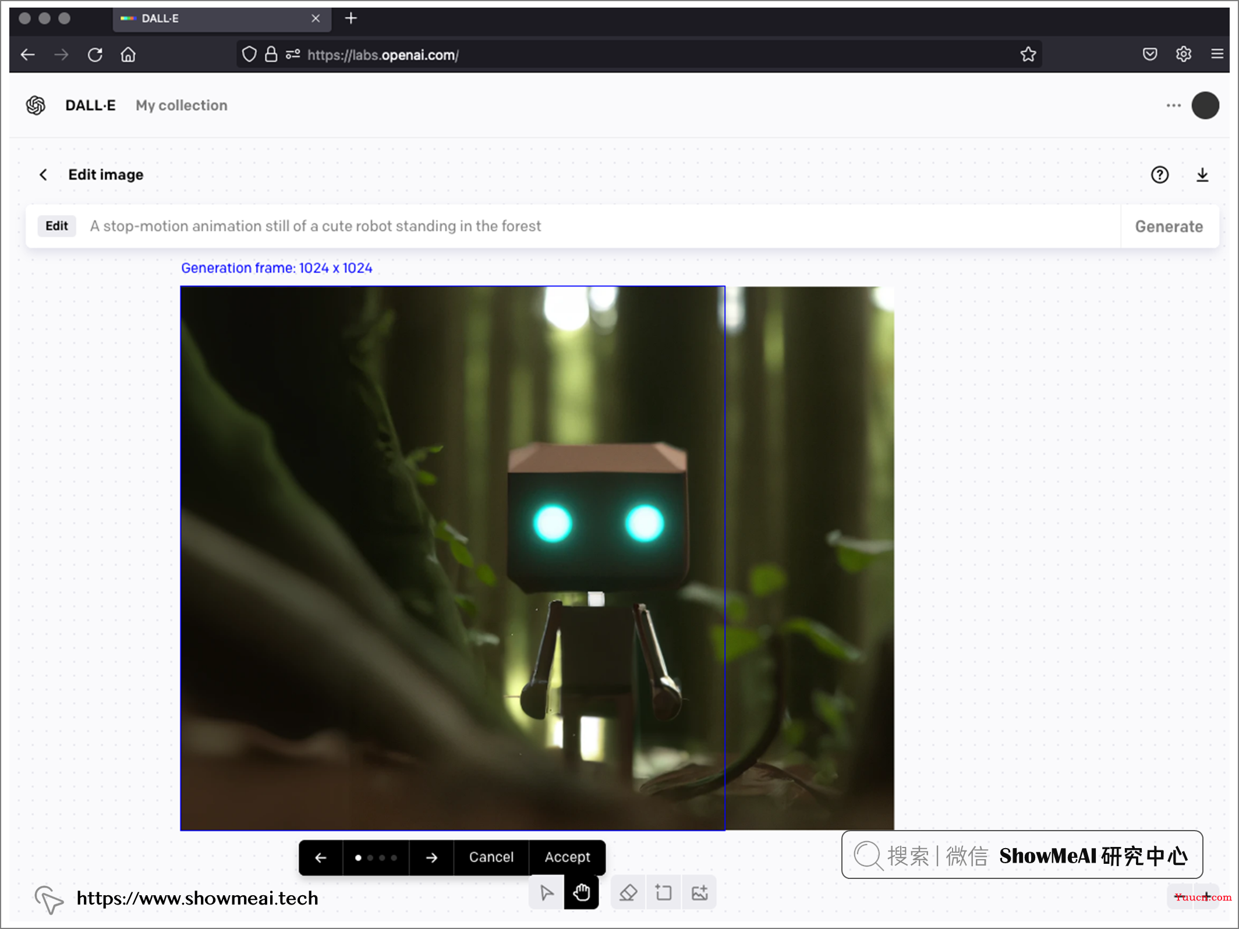Open a new browser tab
Image resolution: width=1239 pixels, height=929 pixels.
click(351, 19)
